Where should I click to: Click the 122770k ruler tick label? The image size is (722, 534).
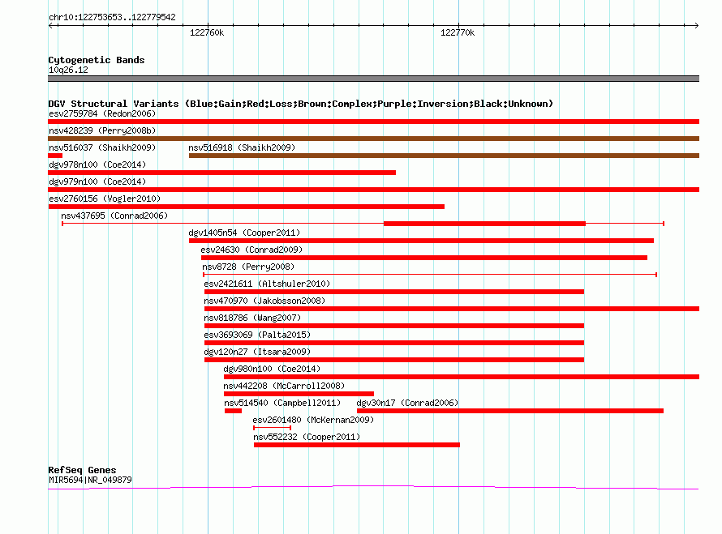pos(458,32)
